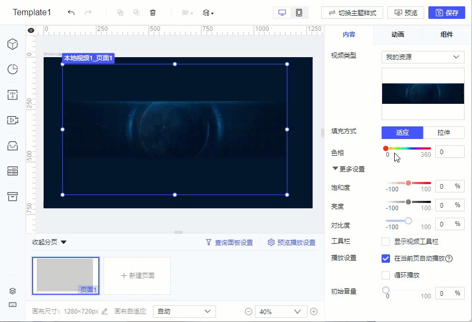472x322 pixels.
Task: Click the 新建页面 button
Action: click(x=137, y=275)
